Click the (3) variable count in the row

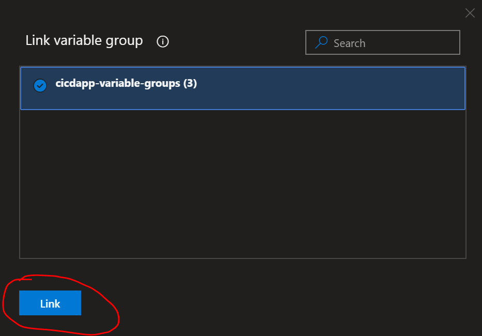(190, 84)
